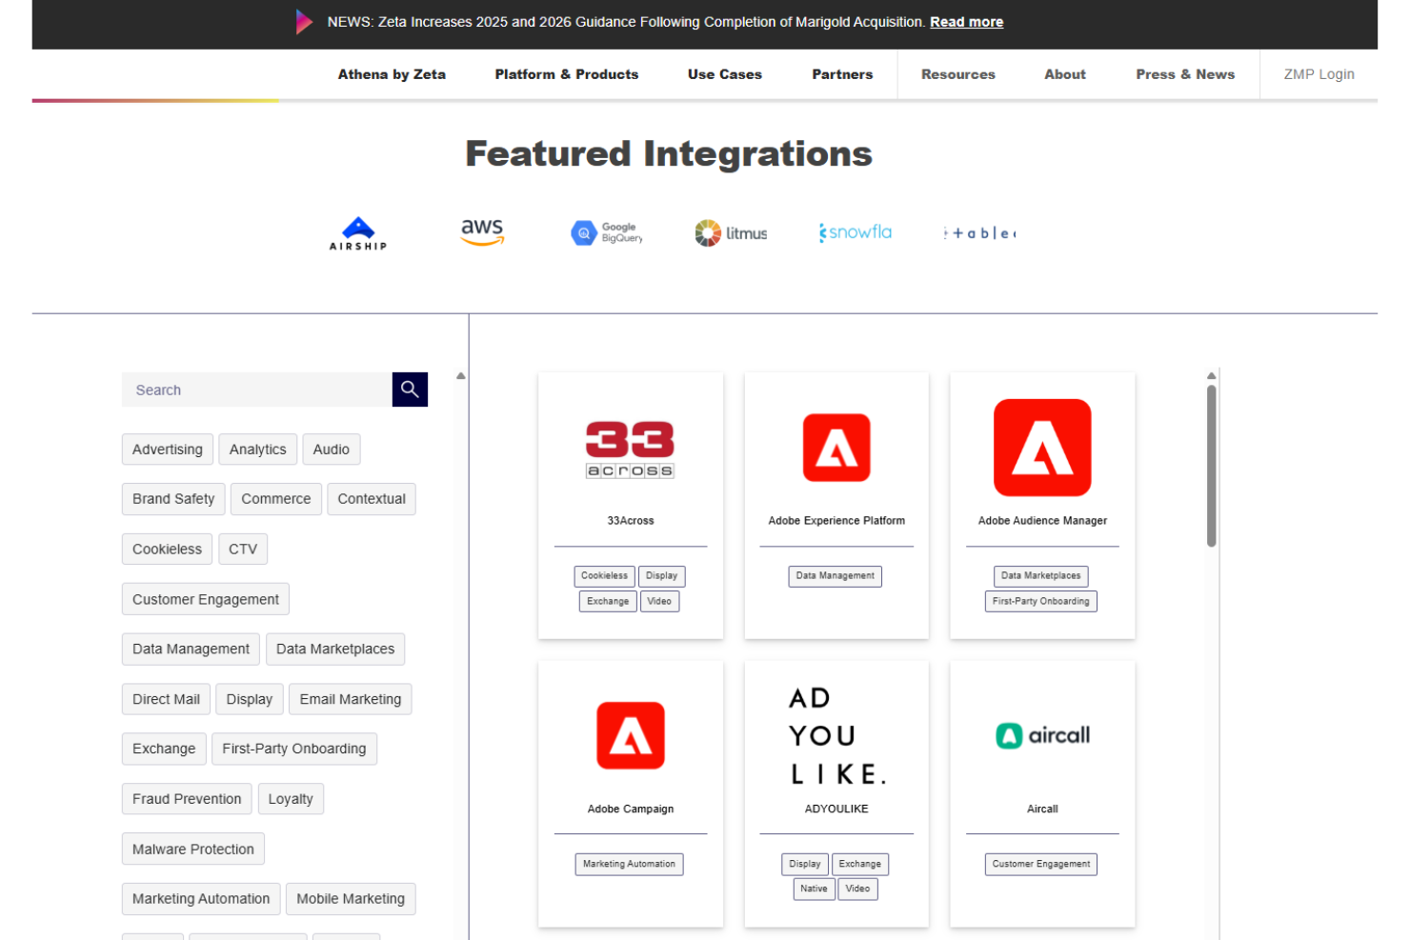Open the Use Cases menu
This screenshot has height=940, width=1410.
coord(725,74)
